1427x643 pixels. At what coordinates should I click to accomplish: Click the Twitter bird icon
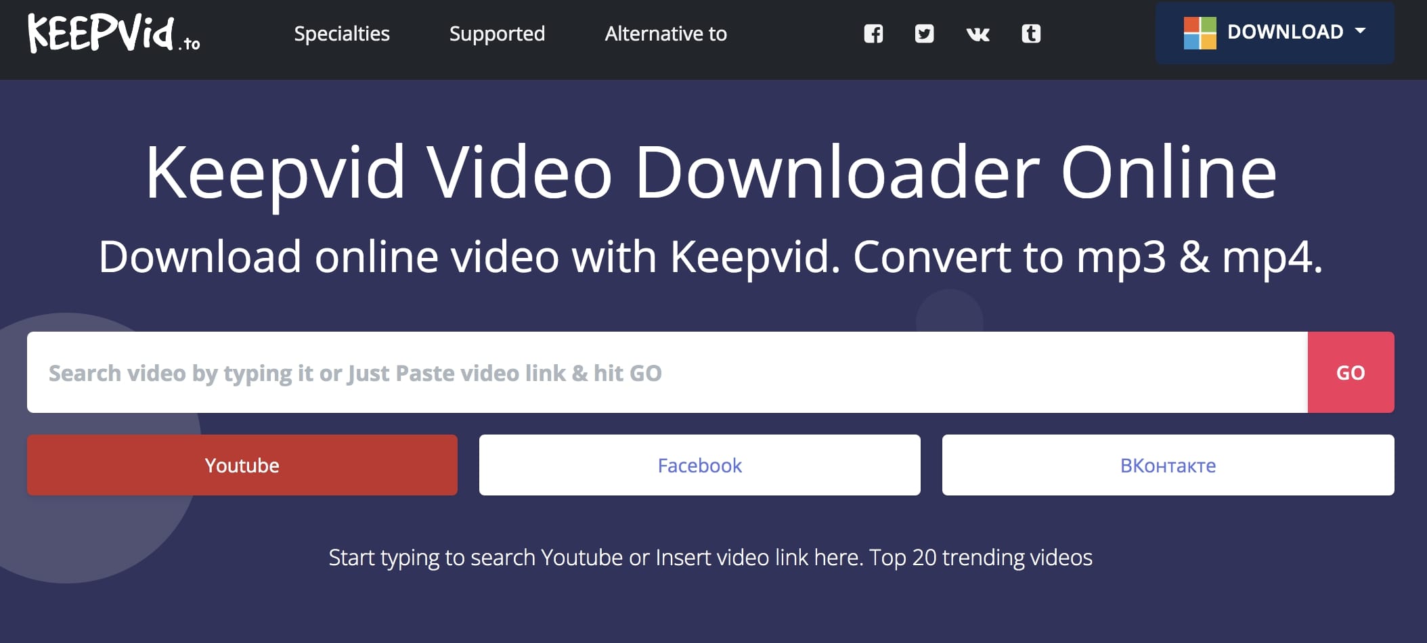[925, 32]
